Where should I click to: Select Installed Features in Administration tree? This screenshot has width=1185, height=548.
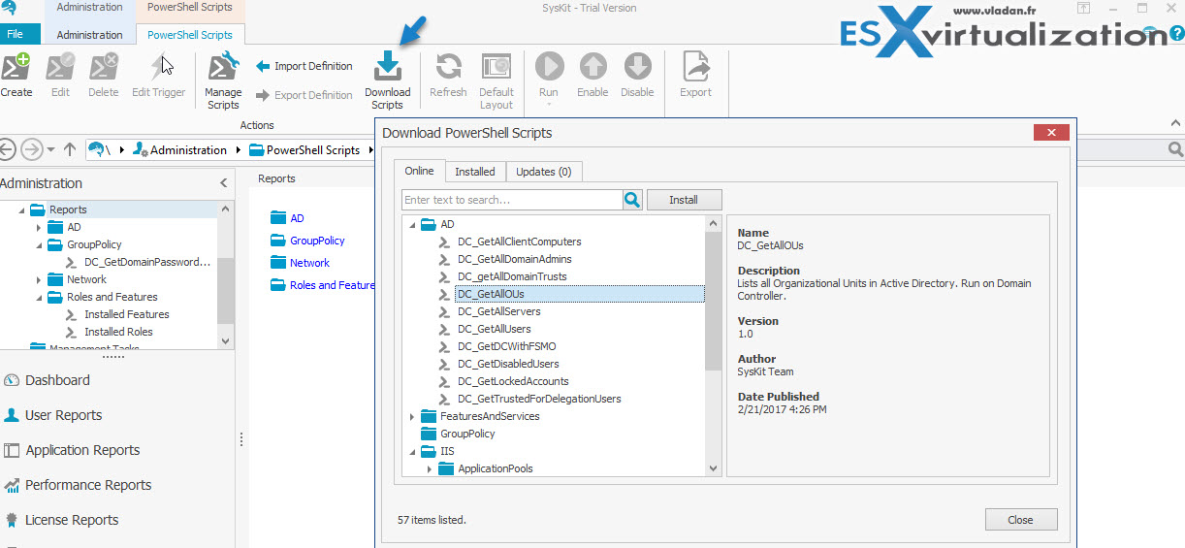[x=126, y=314]
